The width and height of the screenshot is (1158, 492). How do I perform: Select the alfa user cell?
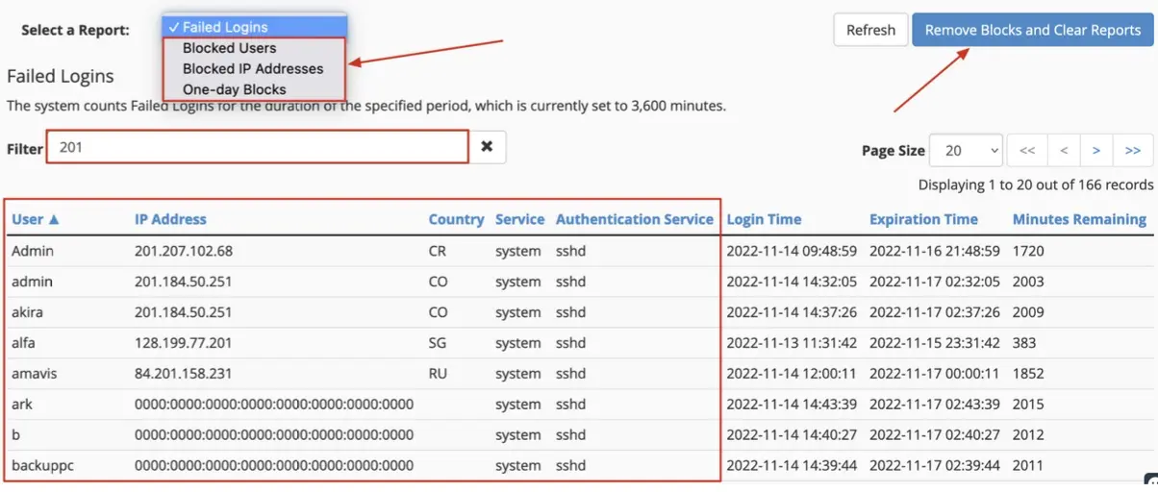coord(25,343)
